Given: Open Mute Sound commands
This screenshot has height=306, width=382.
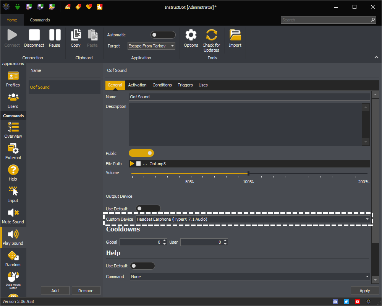Looking at the screenshot, I should [13, 216].
